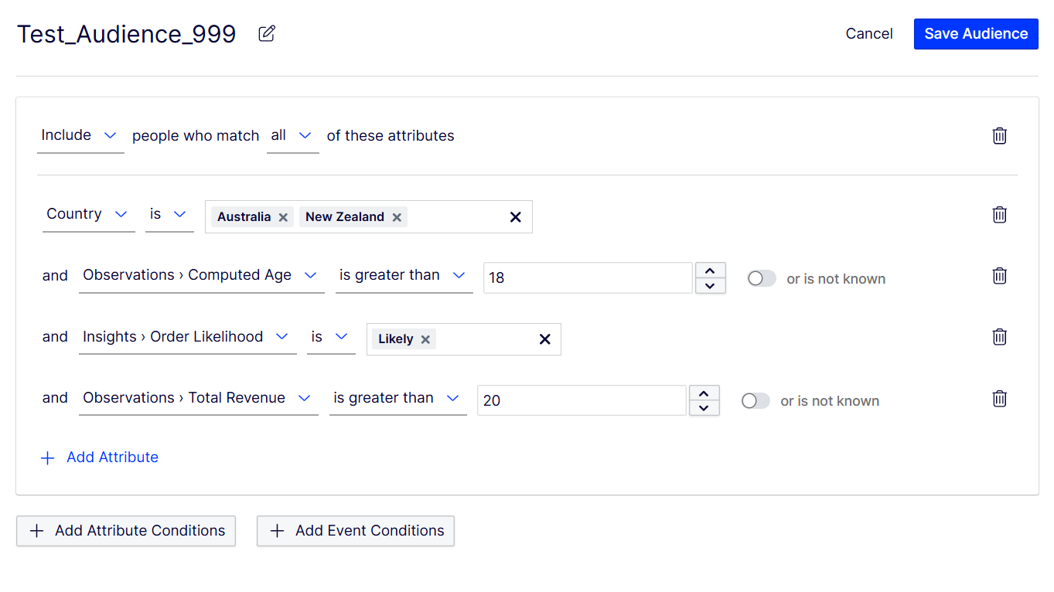Open the Include dropdown

coord(80,135)
